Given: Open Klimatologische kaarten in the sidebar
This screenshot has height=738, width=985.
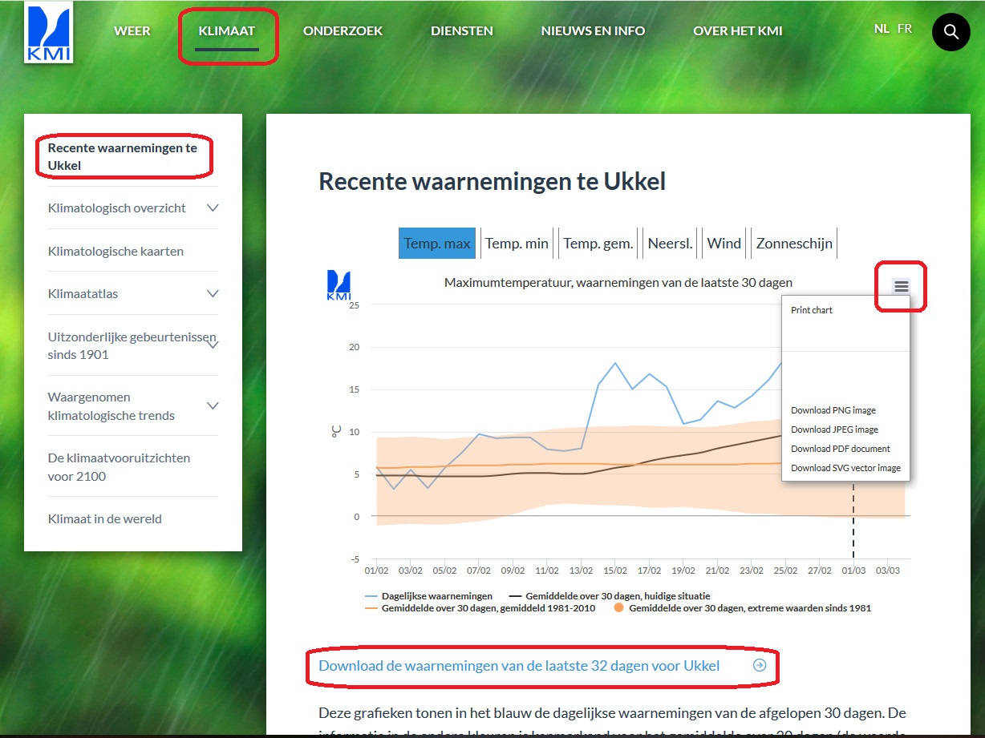Looking at the screenshot, I should click(116, 251).
